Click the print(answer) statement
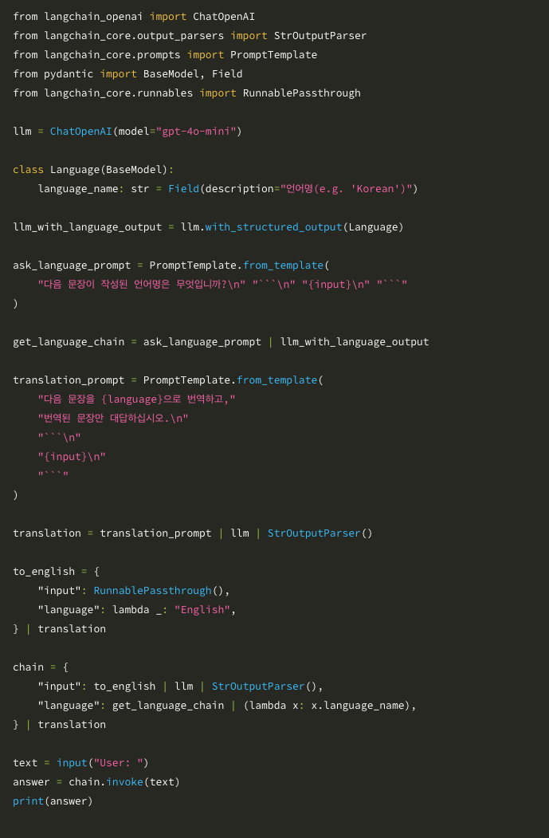The width and height of the screenshot is (549, 838). point(53,801)
